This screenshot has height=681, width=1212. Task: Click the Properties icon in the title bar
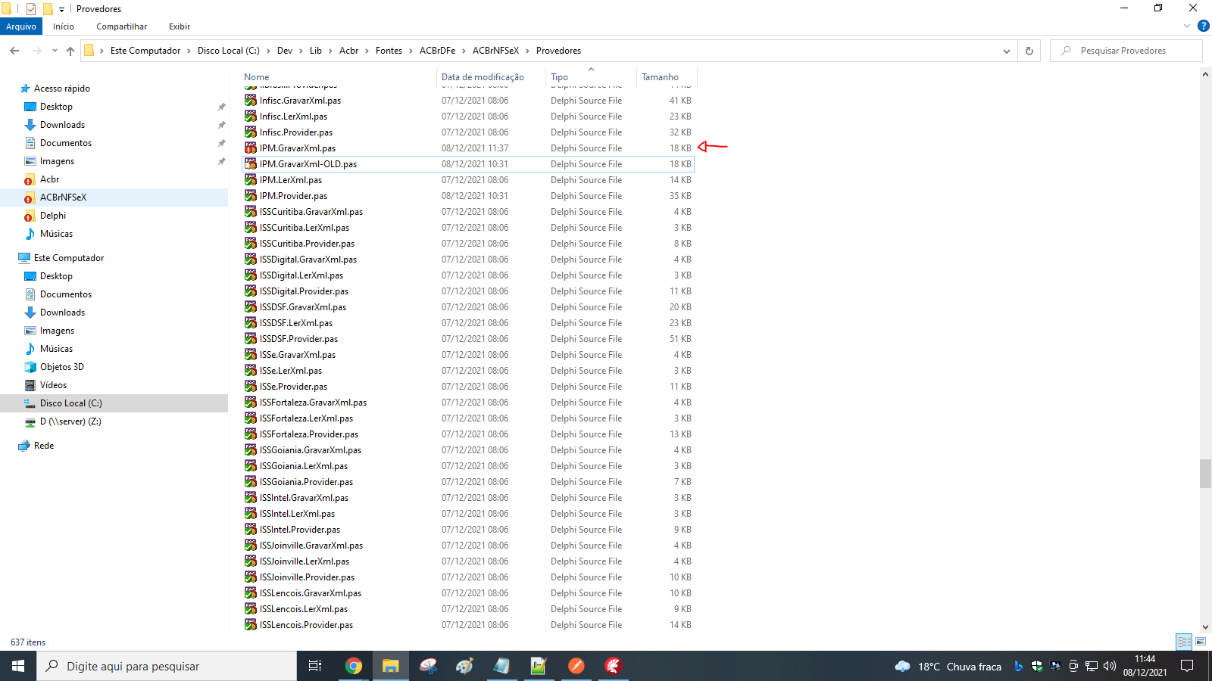pos(31,9)
